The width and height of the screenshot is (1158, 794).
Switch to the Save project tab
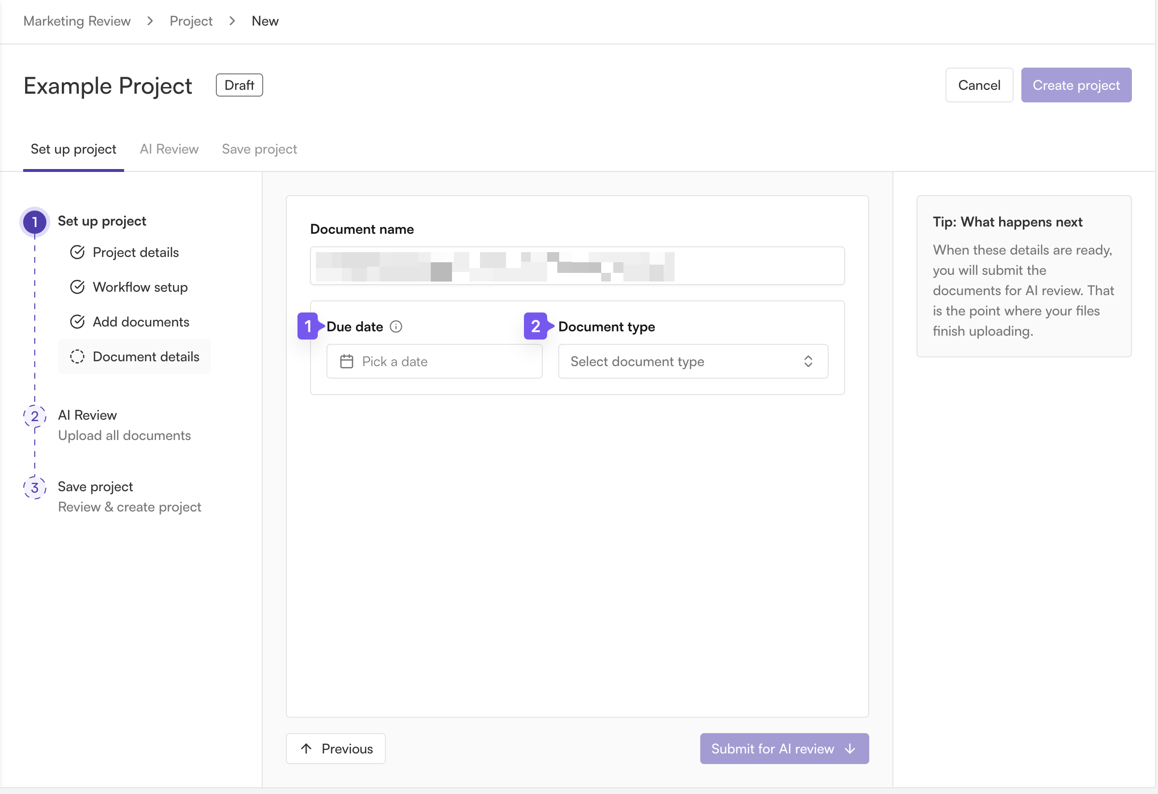click(x=259, y=149)
